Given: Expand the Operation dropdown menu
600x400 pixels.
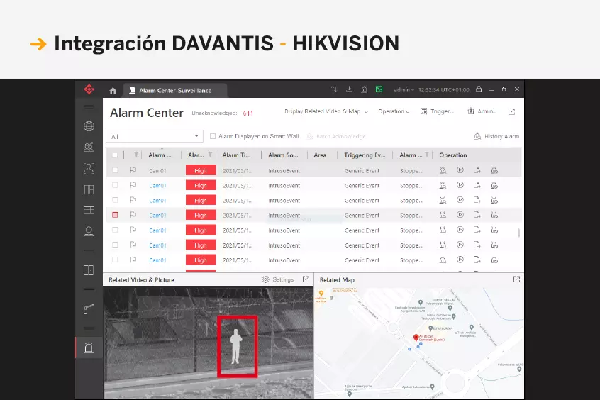Looking at the screenshot, I should coord(394,111).
